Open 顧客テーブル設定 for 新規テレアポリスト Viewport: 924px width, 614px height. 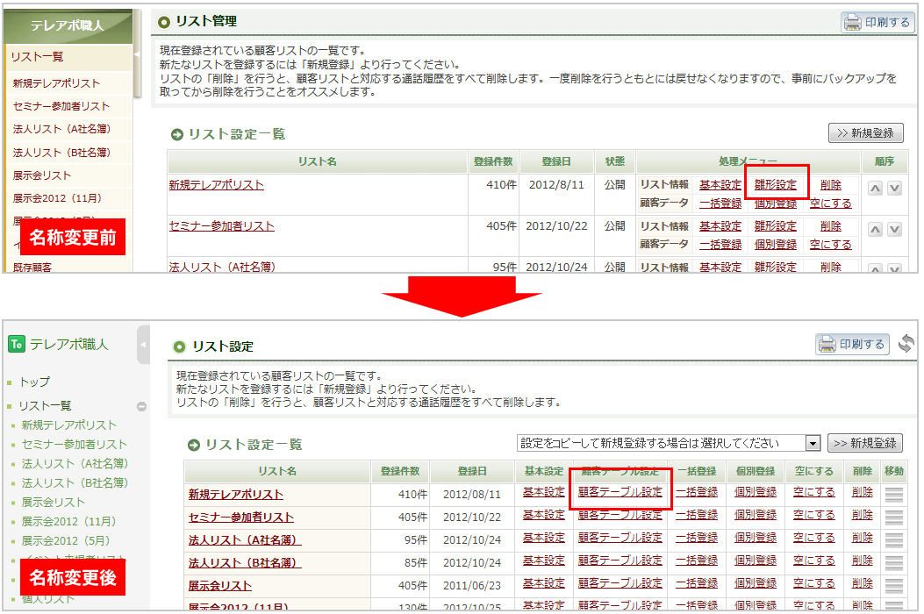pyautogui.click(x=620, y=493)
